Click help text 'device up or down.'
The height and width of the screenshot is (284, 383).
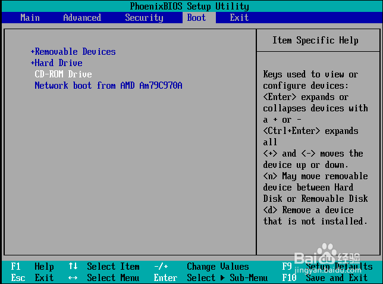point(306,165)
